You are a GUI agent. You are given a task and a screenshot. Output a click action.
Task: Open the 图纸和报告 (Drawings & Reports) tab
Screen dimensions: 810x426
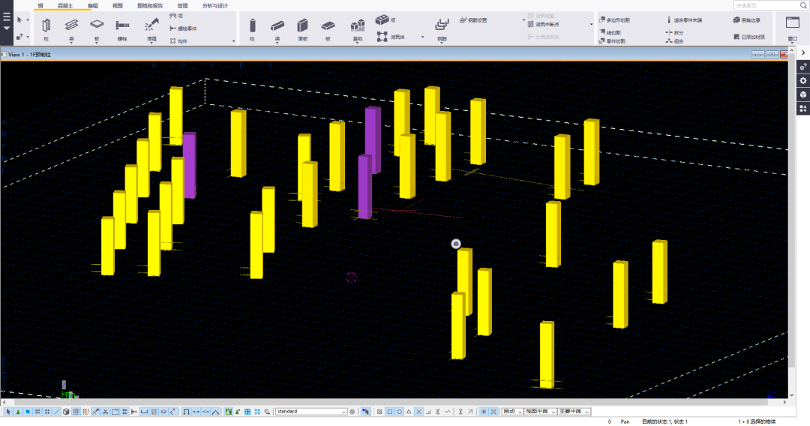(150, 5)
